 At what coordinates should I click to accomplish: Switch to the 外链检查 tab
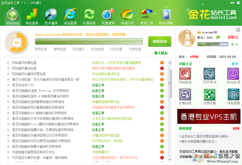(135, 49)
